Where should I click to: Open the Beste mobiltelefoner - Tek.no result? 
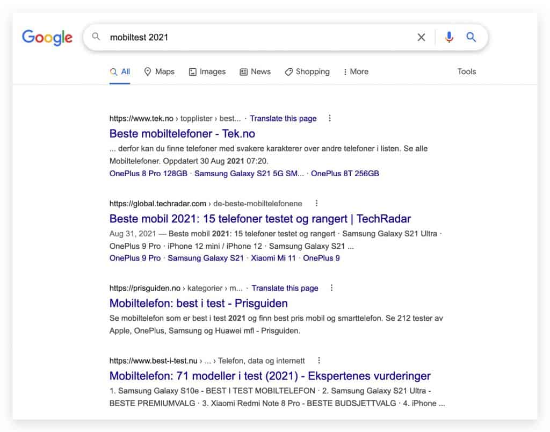[182, 134]
